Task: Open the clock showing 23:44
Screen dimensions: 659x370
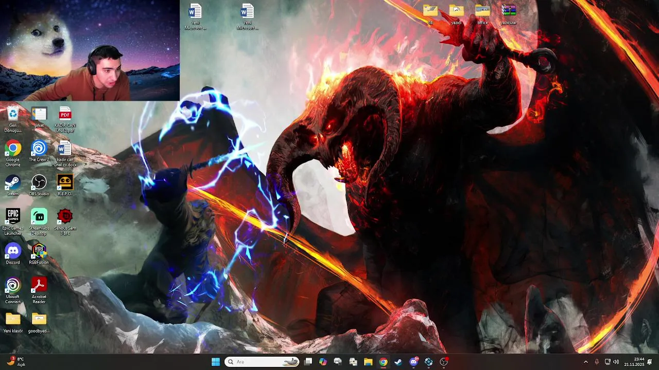Action: 634,362
